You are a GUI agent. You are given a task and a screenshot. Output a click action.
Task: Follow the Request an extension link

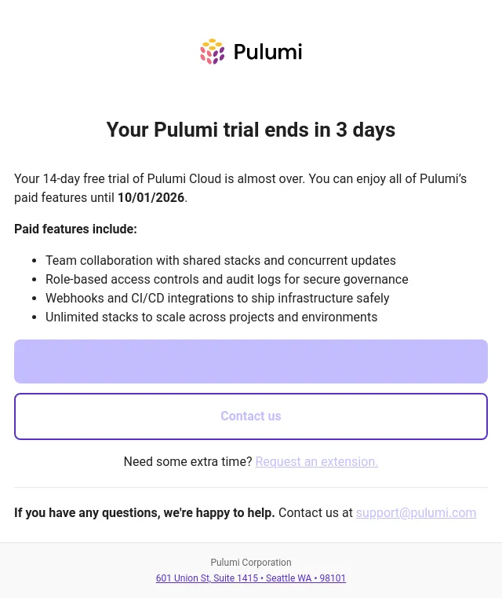[317, 461]
